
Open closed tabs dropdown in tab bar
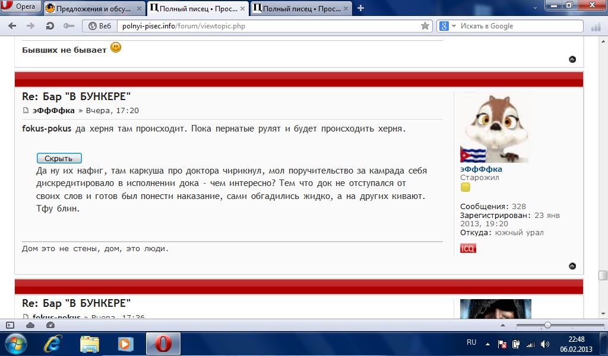pos(535,8)
